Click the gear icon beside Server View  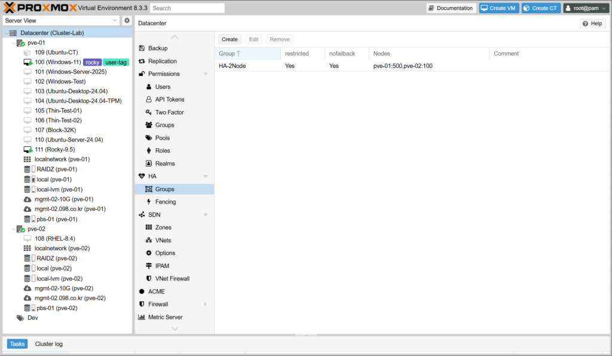[x=127, y=20]
